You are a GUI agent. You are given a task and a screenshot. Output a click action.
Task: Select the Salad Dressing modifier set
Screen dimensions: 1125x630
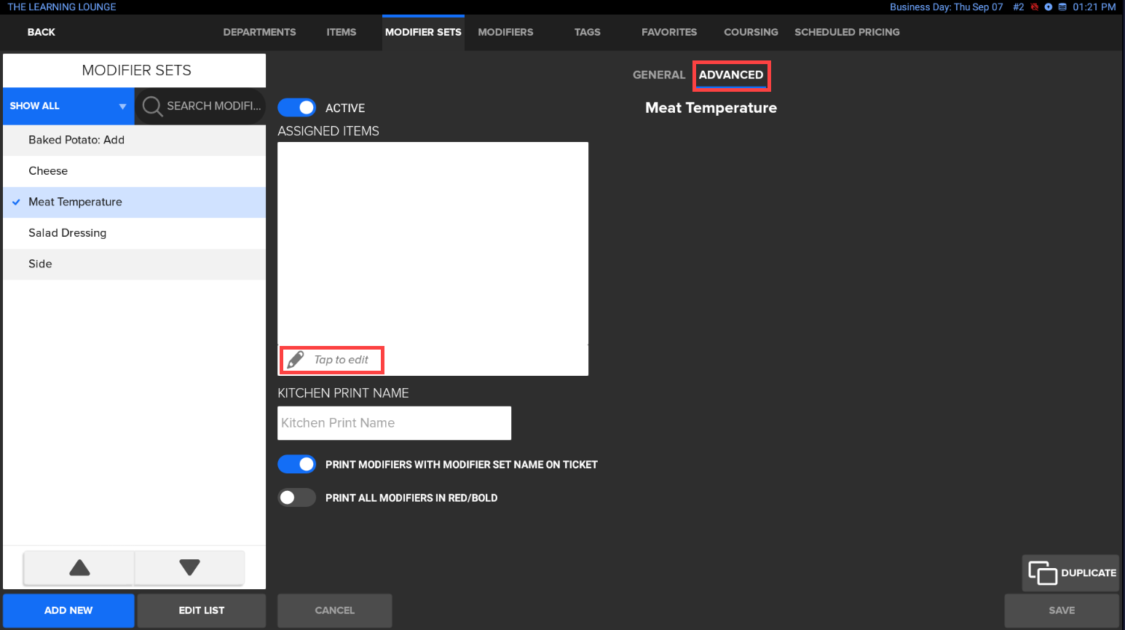click(x=67, y=233)
